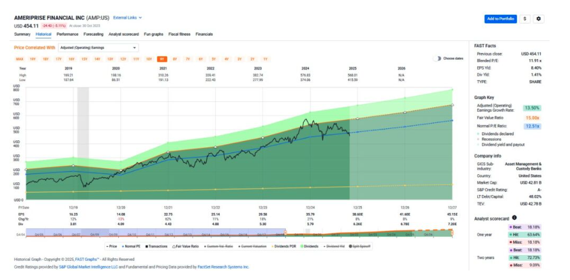Toggle Dividends POR in legend

(283, 246)
